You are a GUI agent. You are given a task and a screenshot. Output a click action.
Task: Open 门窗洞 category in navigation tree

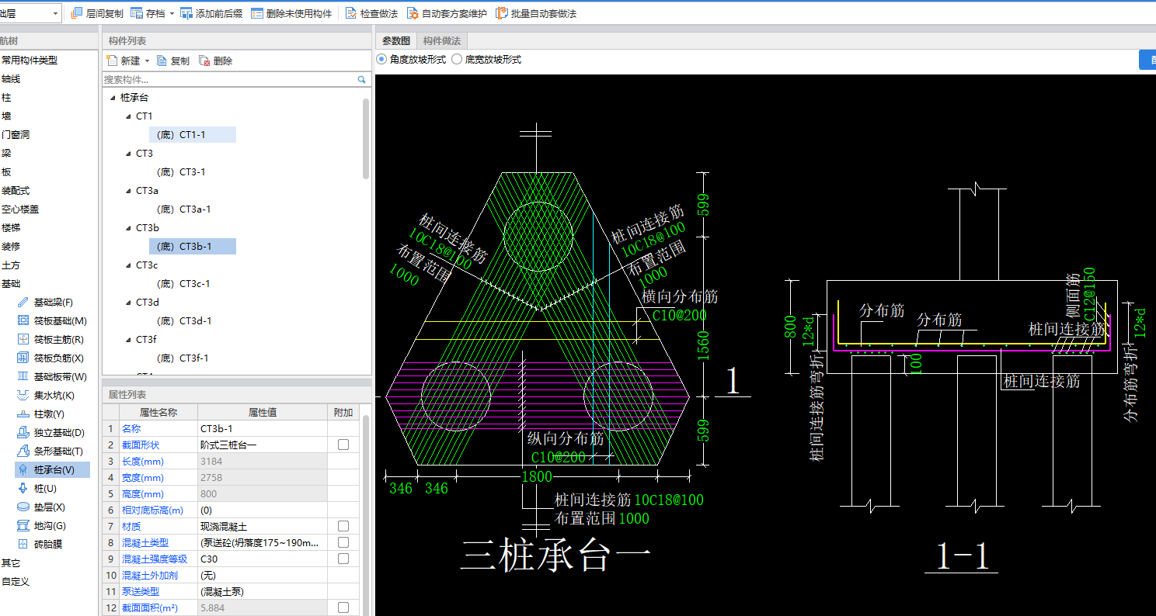point(16,134)
